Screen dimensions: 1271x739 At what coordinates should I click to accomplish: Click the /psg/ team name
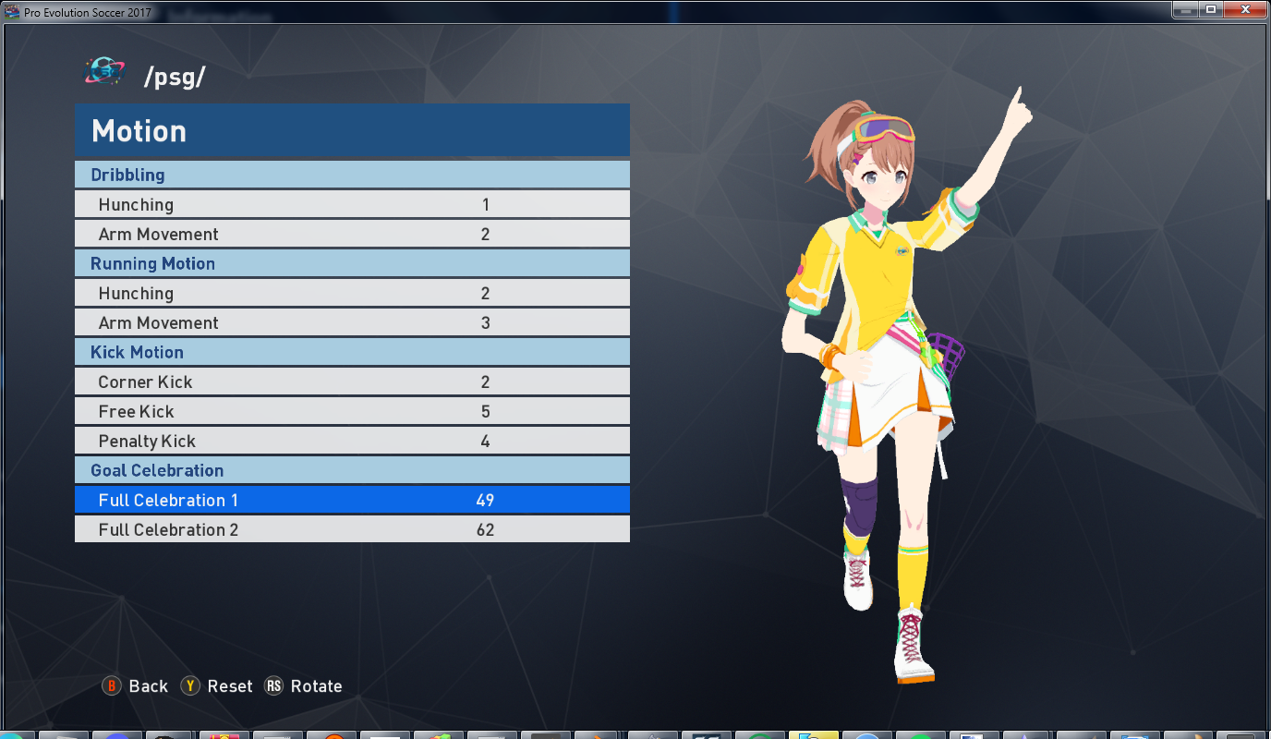175,78
